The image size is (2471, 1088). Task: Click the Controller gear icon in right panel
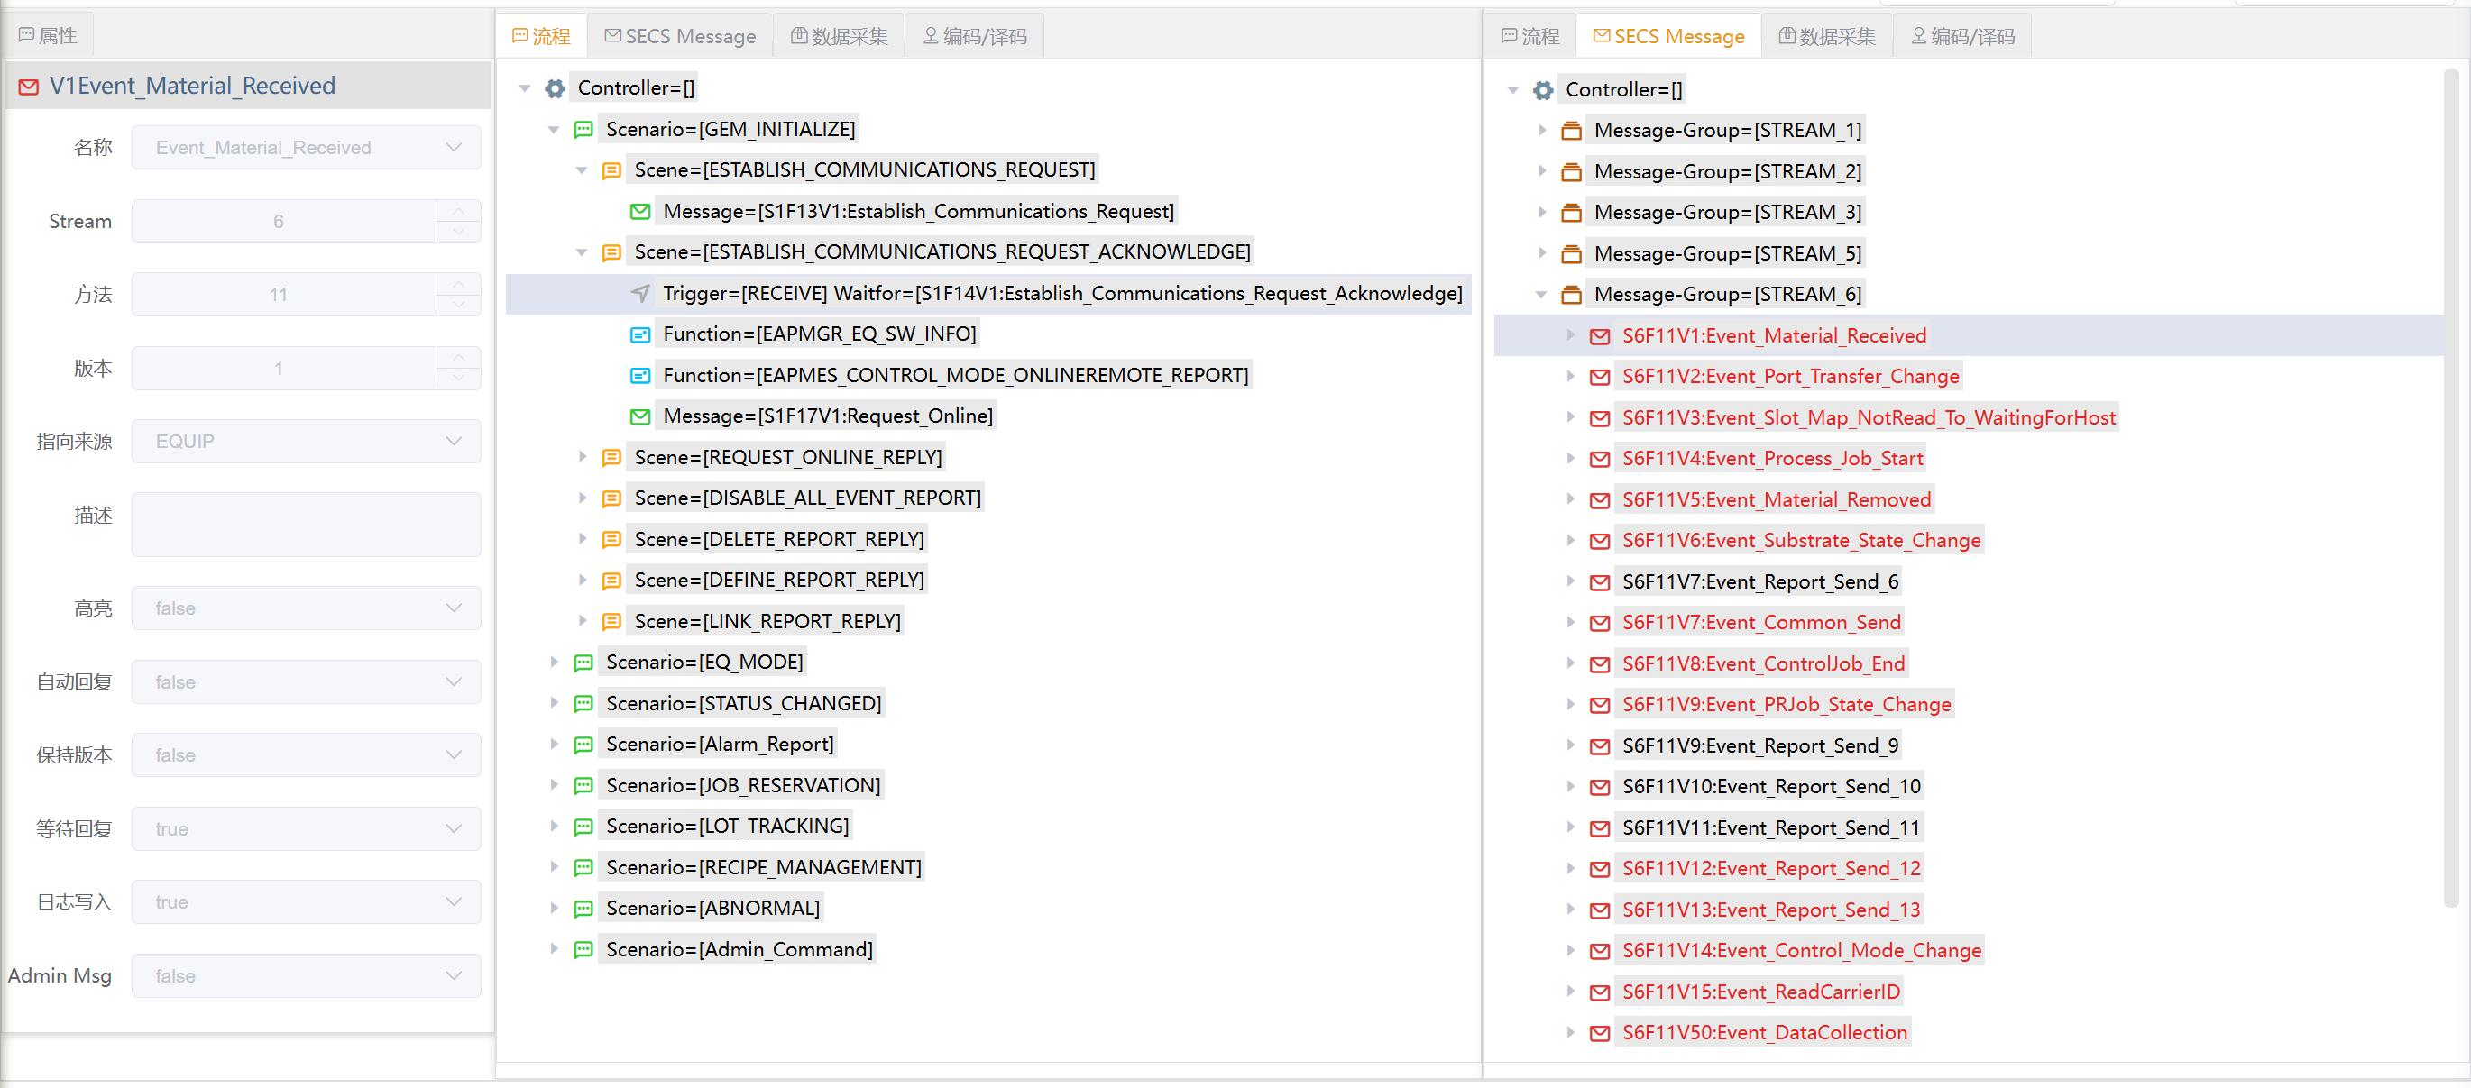click(1542, 90)
